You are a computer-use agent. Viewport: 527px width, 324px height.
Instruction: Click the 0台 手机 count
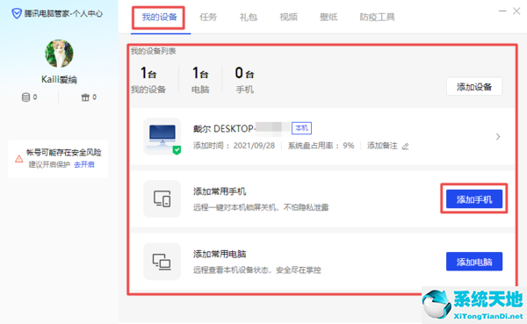click(x=244, y=80)
